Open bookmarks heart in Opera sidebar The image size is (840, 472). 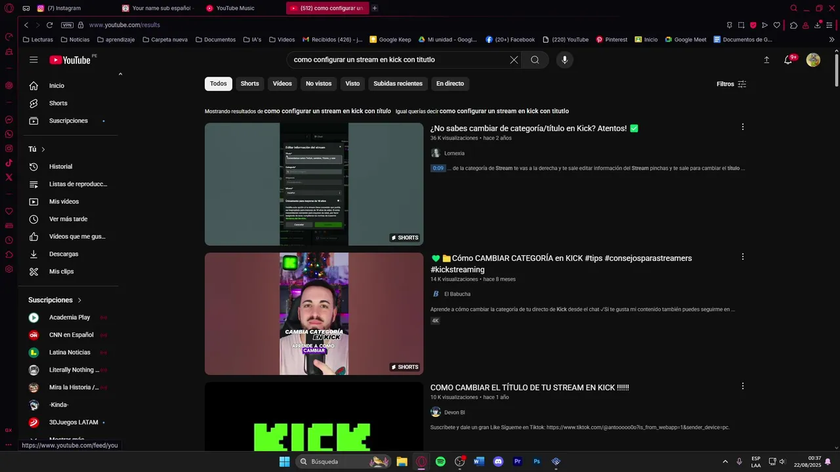coord(9,211)
